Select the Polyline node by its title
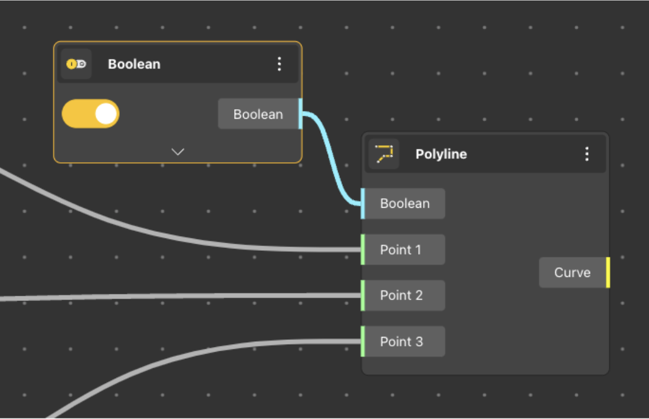Viewport: 649px width, 419px height. [x=441, y=154]
